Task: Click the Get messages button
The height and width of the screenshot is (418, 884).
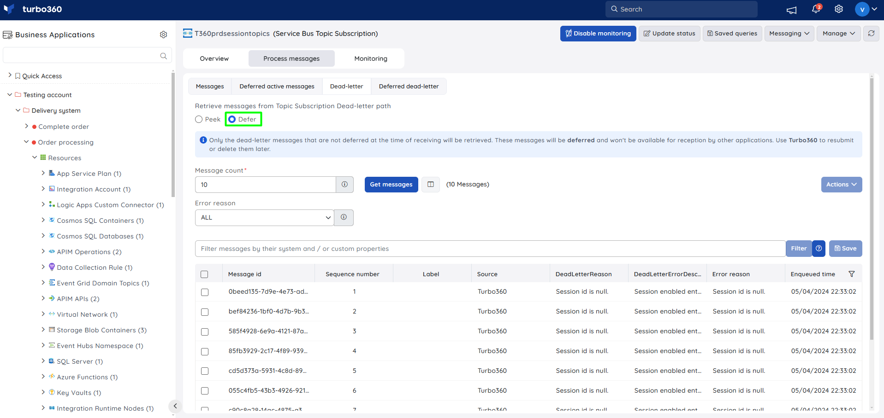Action: [x=392, y=185]
